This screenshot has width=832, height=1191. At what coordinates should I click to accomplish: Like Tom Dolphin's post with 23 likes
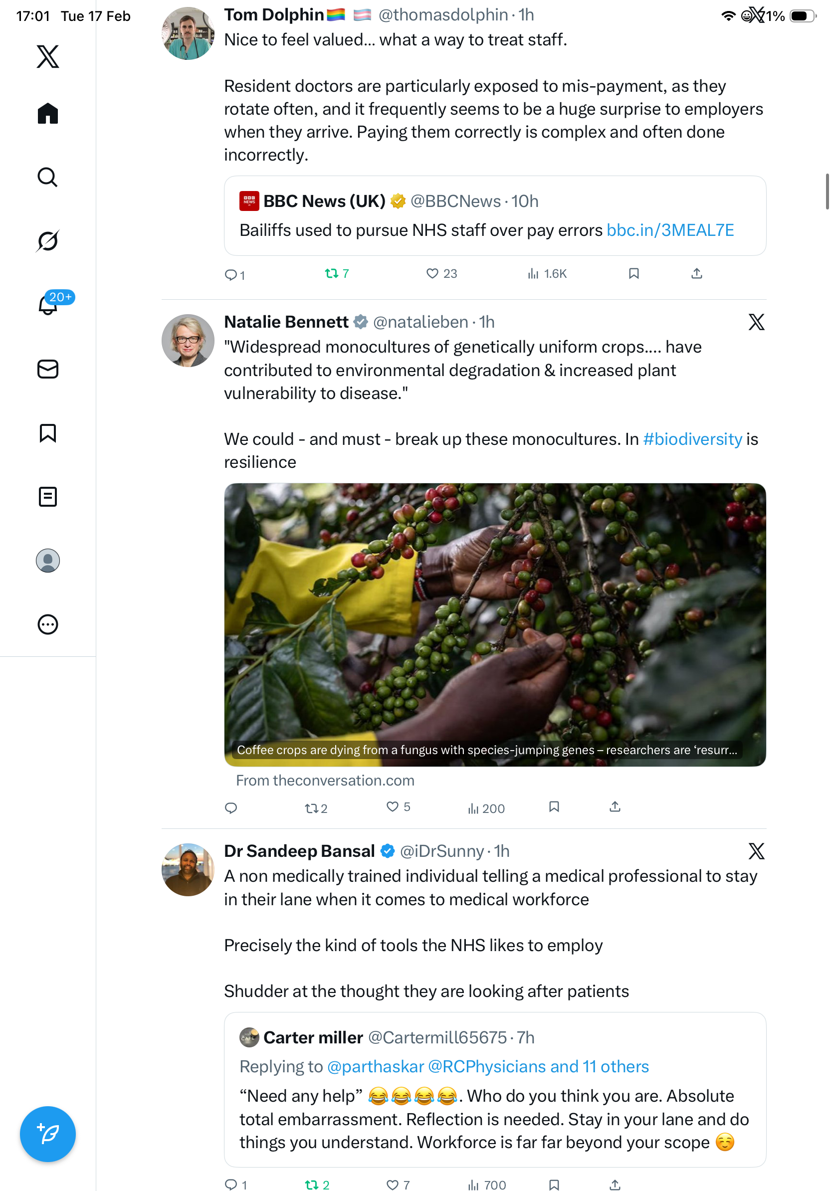(432, 273)
